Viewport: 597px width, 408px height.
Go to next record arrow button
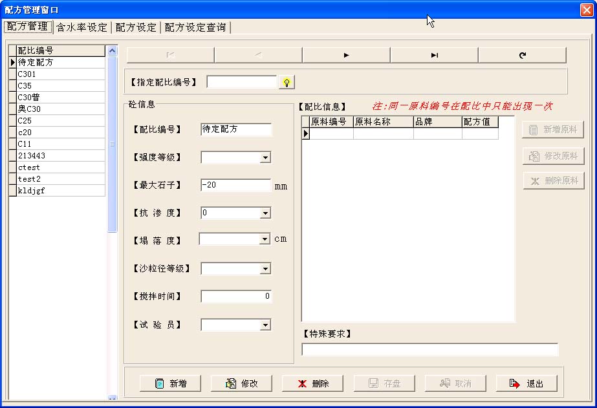click(346, 56)
